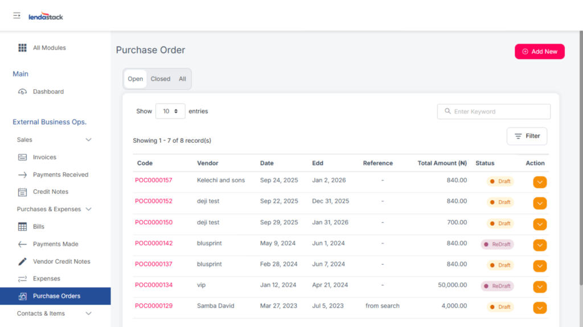This screenshot has height=327, width=583.
Task: Collapse the Sales section chevron
Action: (88, 140)
